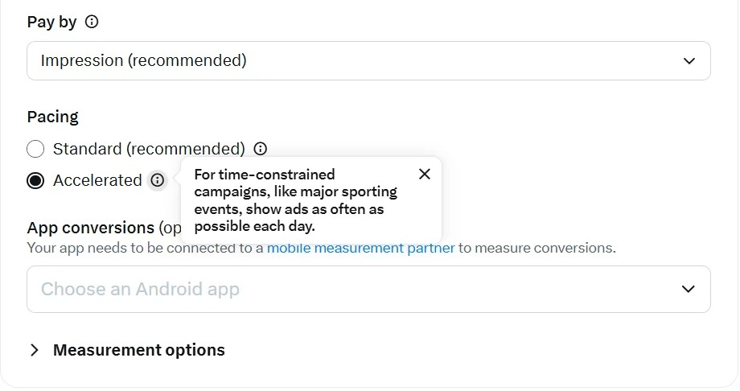Click the arrow on the Android app selector
The image size is (740, 391).
[x=689, y=289]
